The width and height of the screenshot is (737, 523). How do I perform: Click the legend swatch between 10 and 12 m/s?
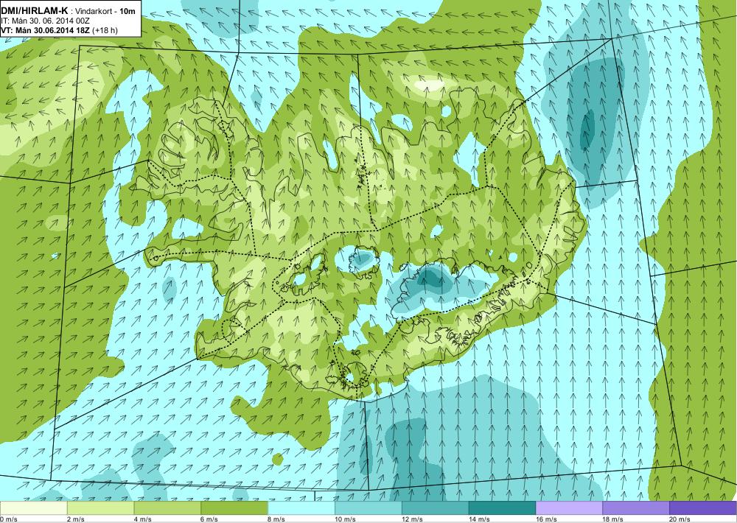click(368, 508)
